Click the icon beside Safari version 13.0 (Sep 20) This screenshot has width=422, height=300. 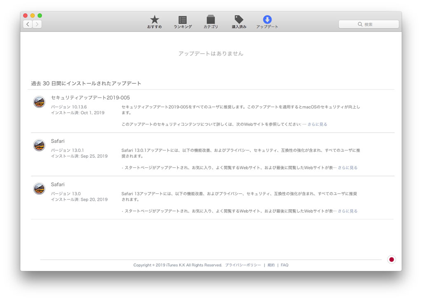click(x=39, y=189)
